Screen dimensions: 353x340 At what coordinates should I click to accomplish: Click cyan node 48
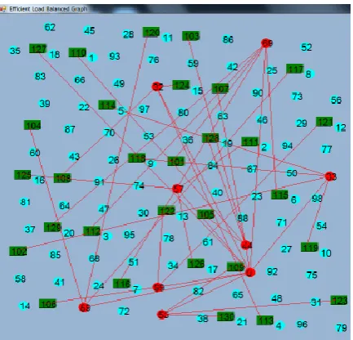pos(276,298)
